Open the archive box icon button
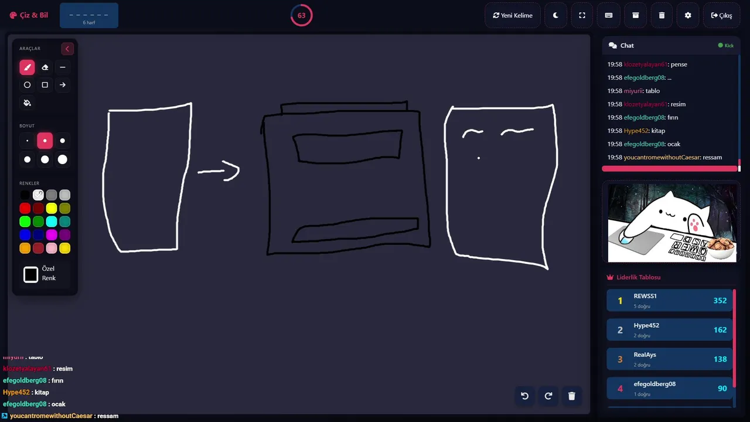This screenshot has width=750, height=422. pos(635,15)
